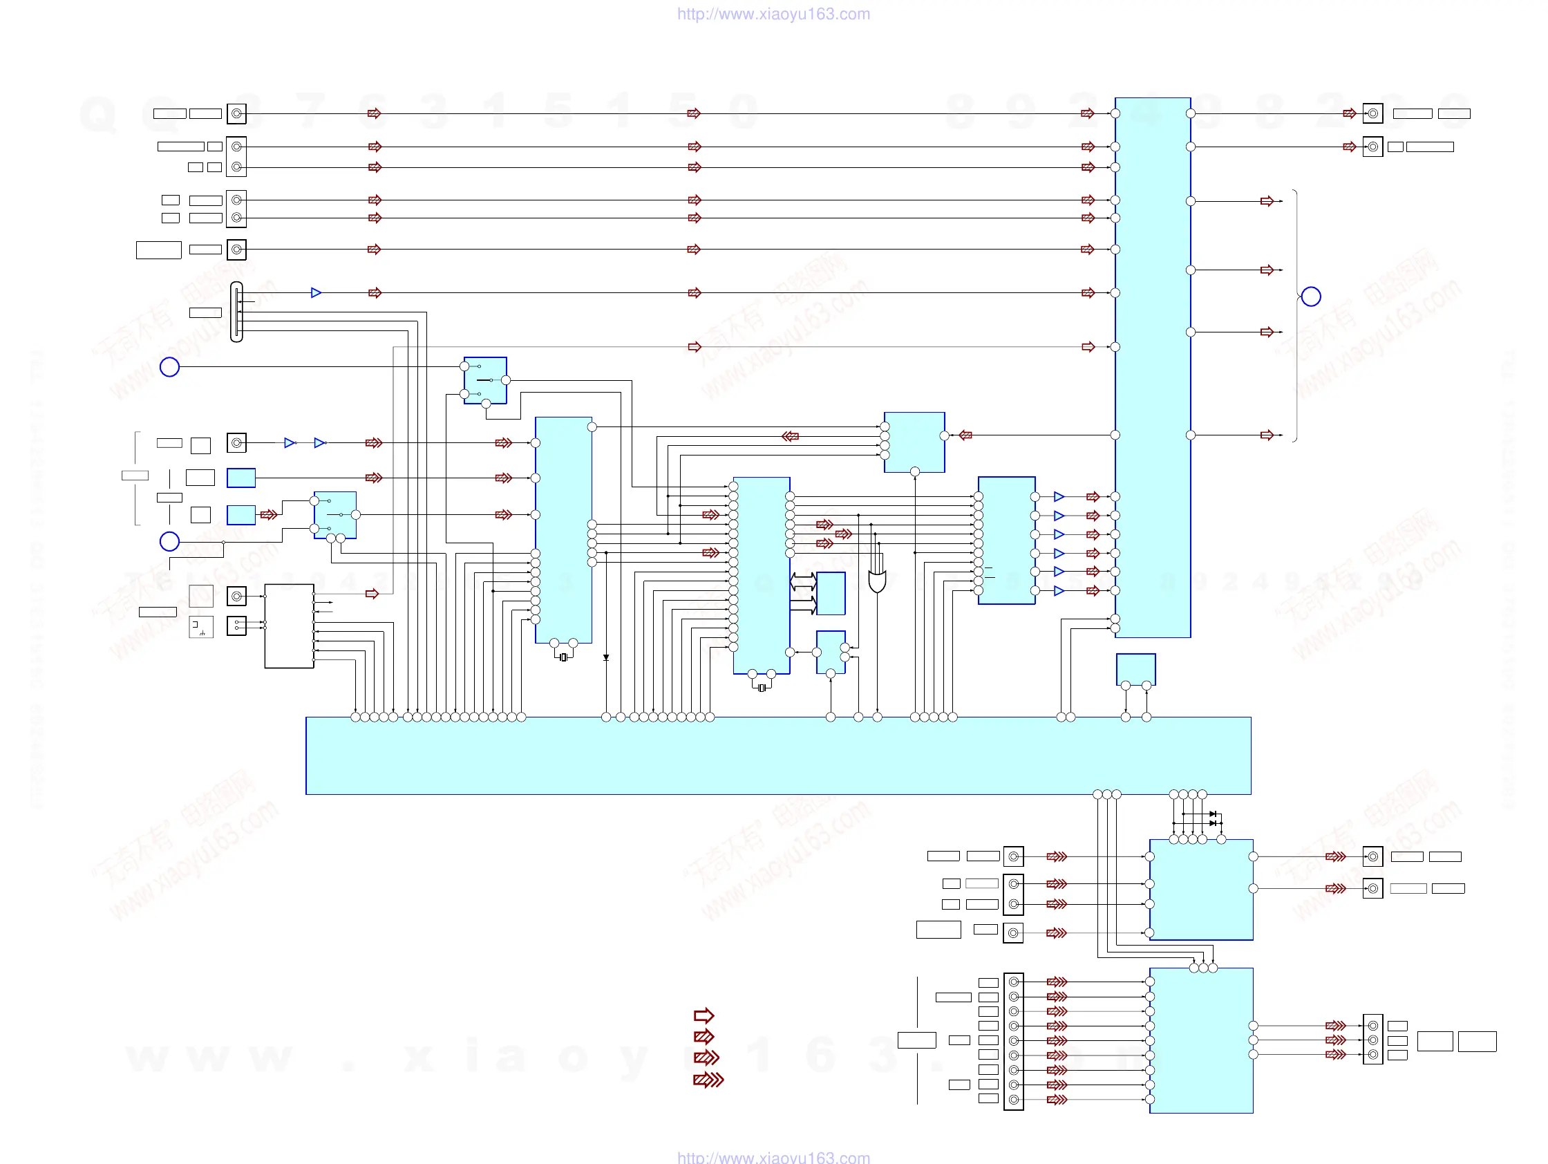Screen dimensions: 1548x1164
Task: Click the nine-jack connector strip at the bottom
Action: (1012, 1041)
